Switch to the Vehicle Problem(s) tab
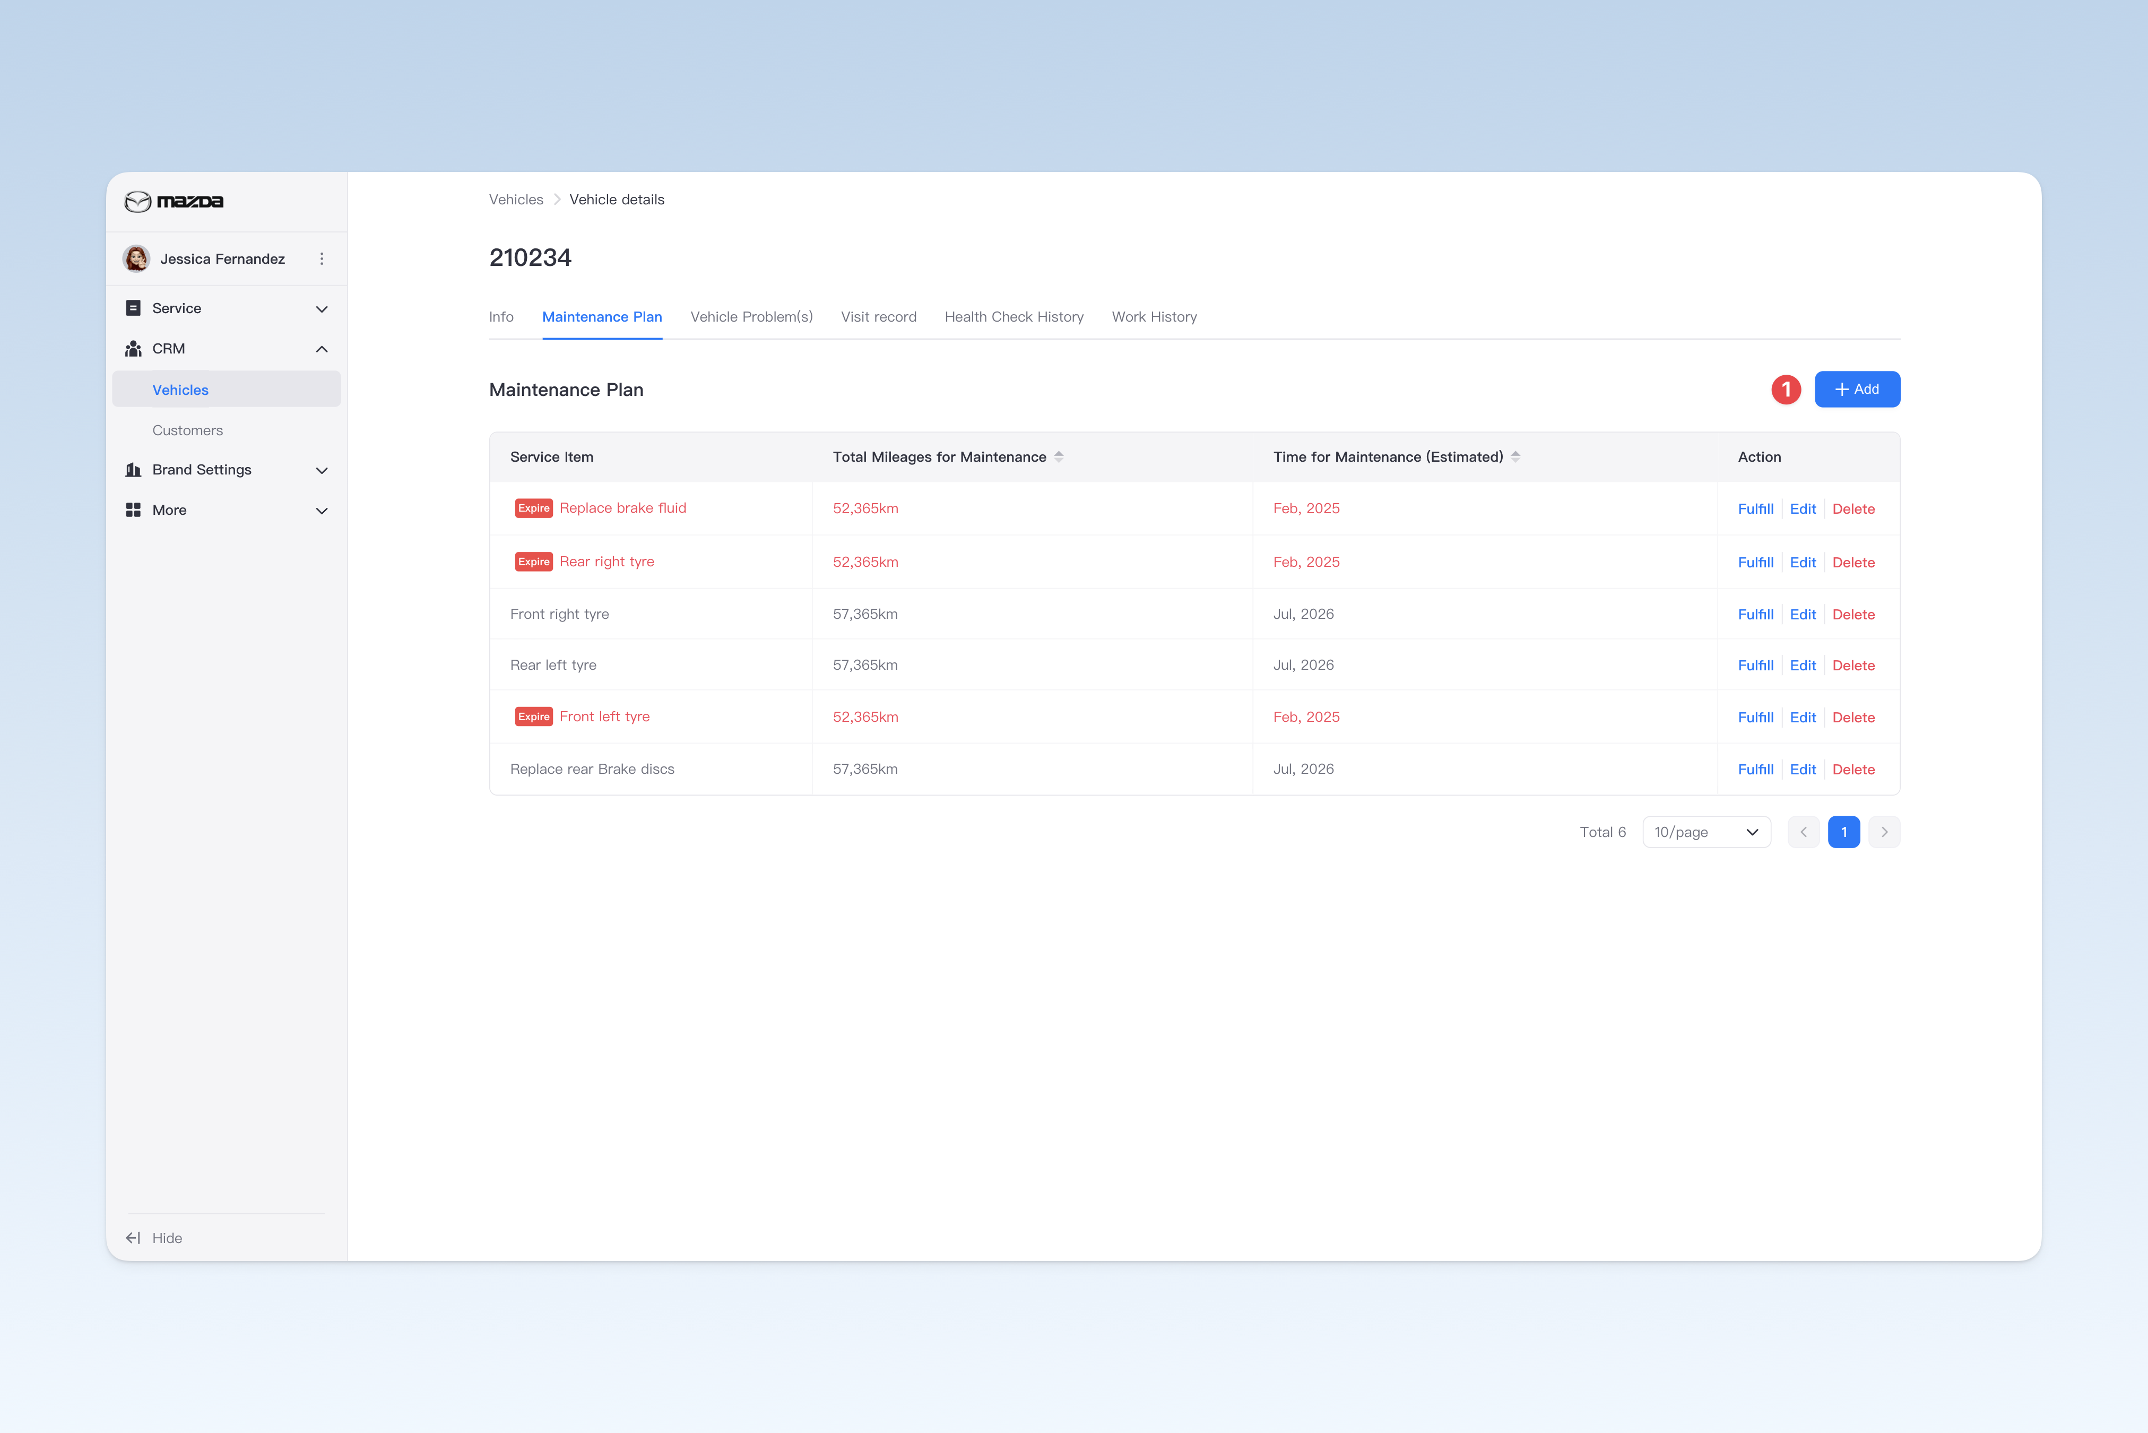Viewport: 2148px width, 1433px height. [x=751, y=317]
